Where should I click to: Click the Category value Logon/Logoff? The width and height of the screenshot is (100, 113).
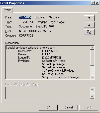coord(57,22)
